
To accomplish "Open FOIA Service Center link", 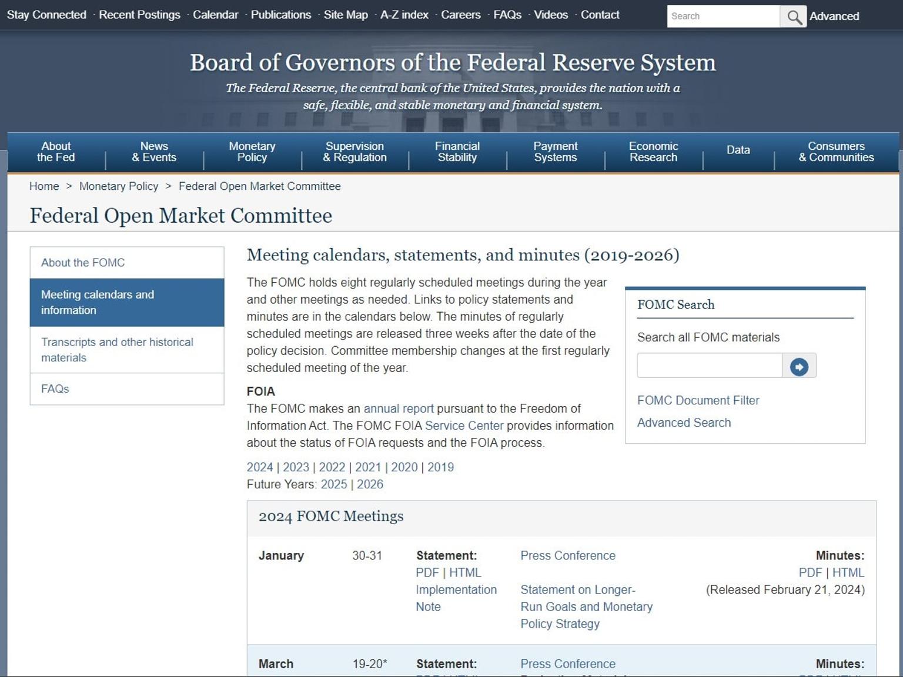I will click(x=464, y=425).
